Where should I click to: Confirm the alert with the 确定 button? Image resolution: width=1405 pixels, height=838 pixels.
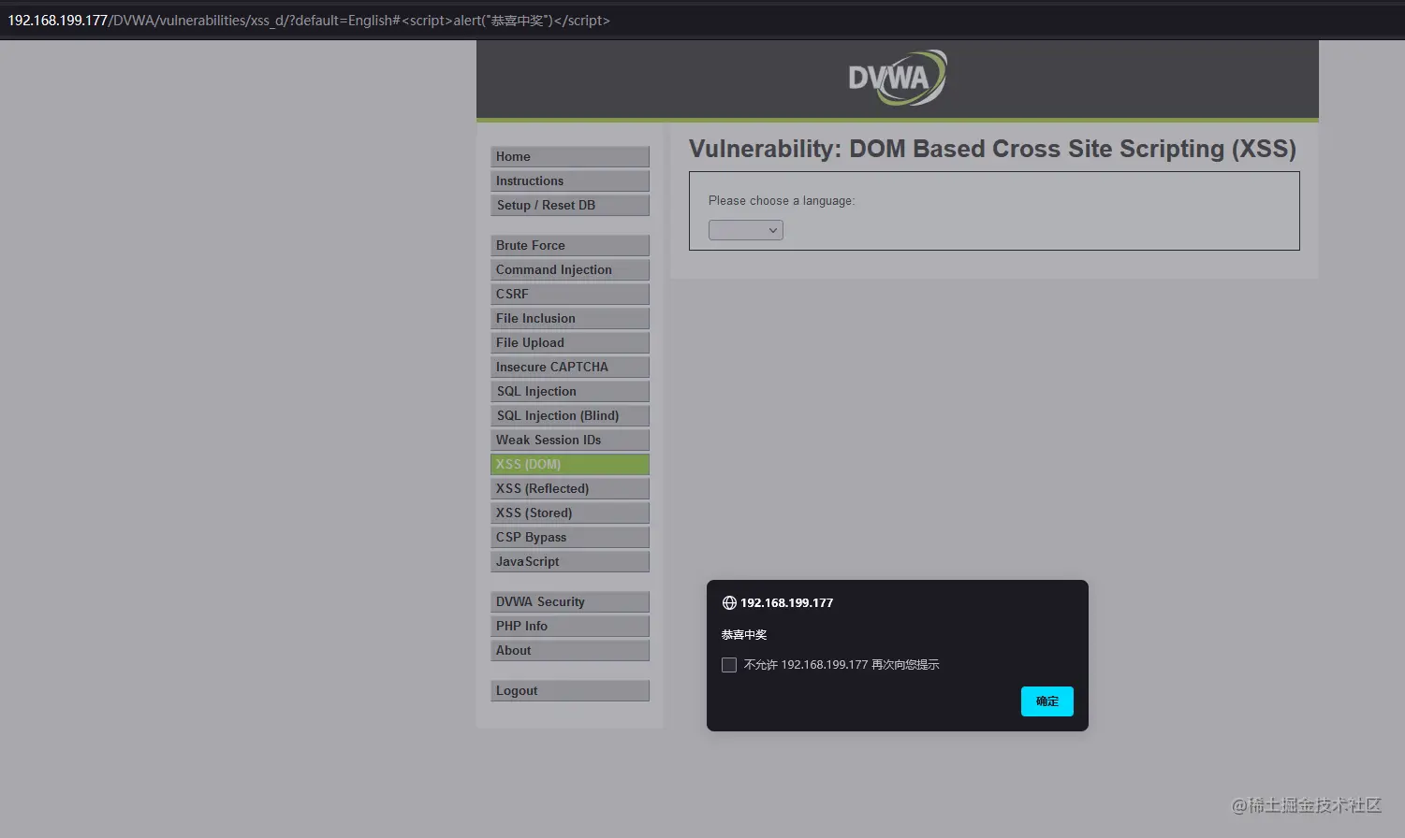(x=1046, y=701)
